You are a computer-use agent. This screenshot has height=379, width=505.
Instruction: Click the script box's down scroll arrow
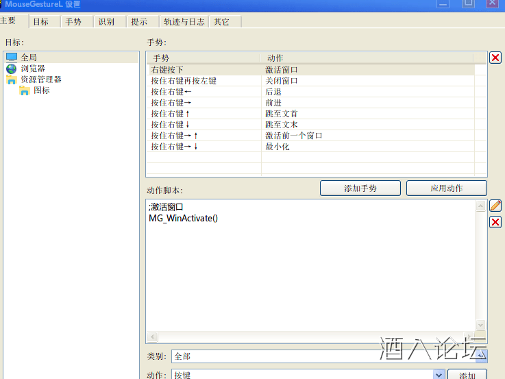click(480, 326)
